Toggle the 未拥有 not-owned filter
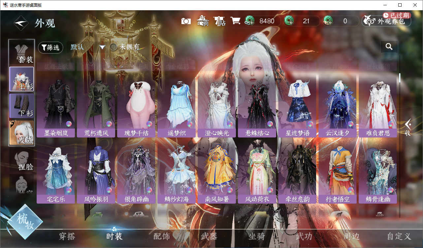The width and height of the screenshot is (423, 248). 114,47
